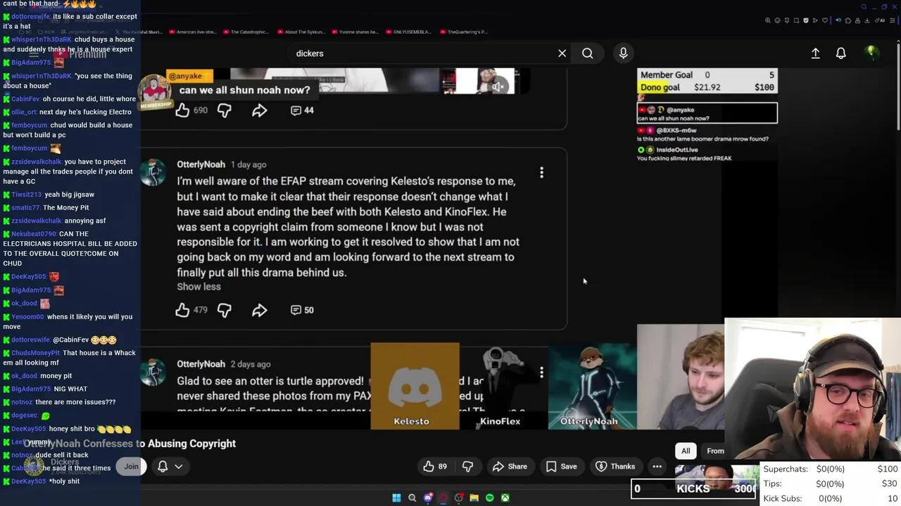The image size is (901, 506).
Task: Click the 'smatic77' username in chat
Action: (25, 208)
